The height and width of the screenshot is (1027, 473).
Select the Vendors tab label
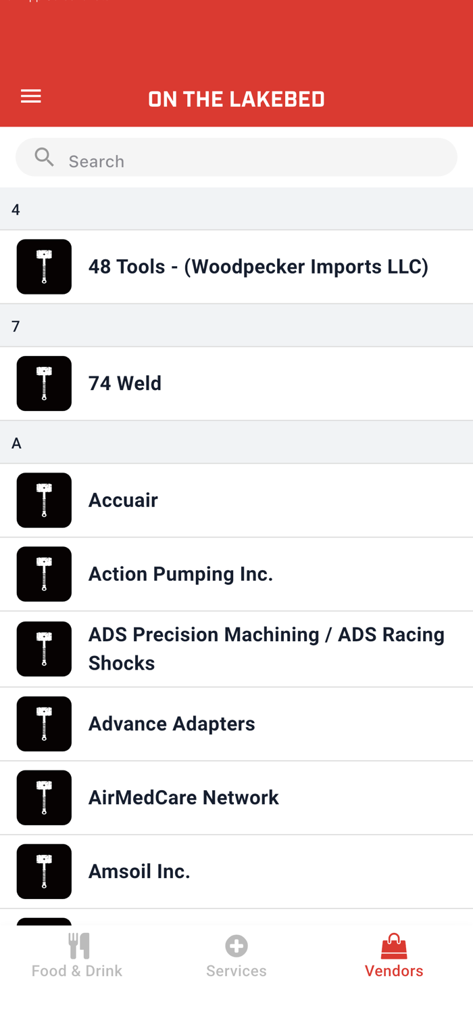(x=394, y=971)
